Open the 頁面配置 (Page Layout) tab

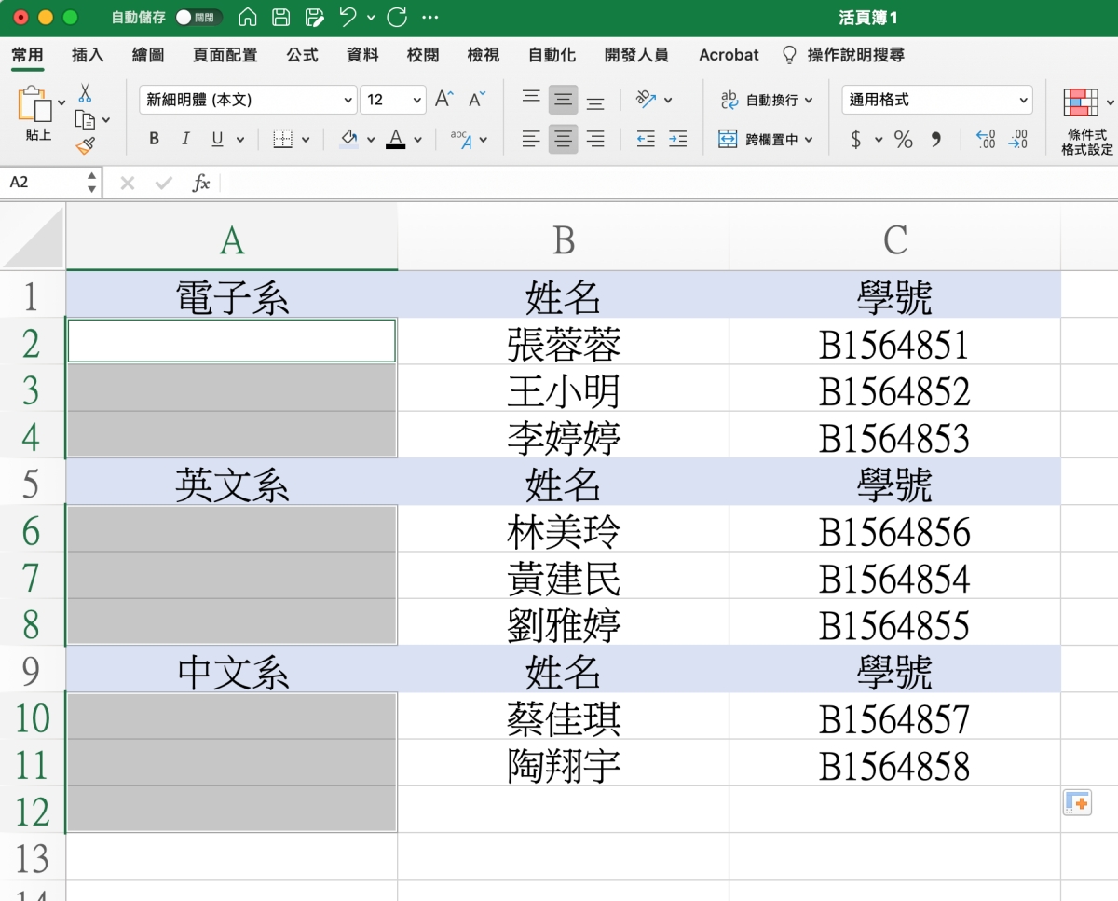pyautogui.click(x=225, y=55)
